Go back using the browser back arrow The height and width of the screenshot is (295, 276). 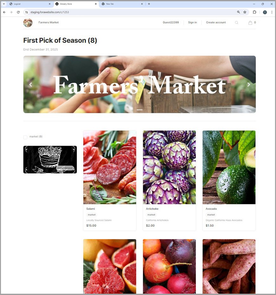click(4, 12)
